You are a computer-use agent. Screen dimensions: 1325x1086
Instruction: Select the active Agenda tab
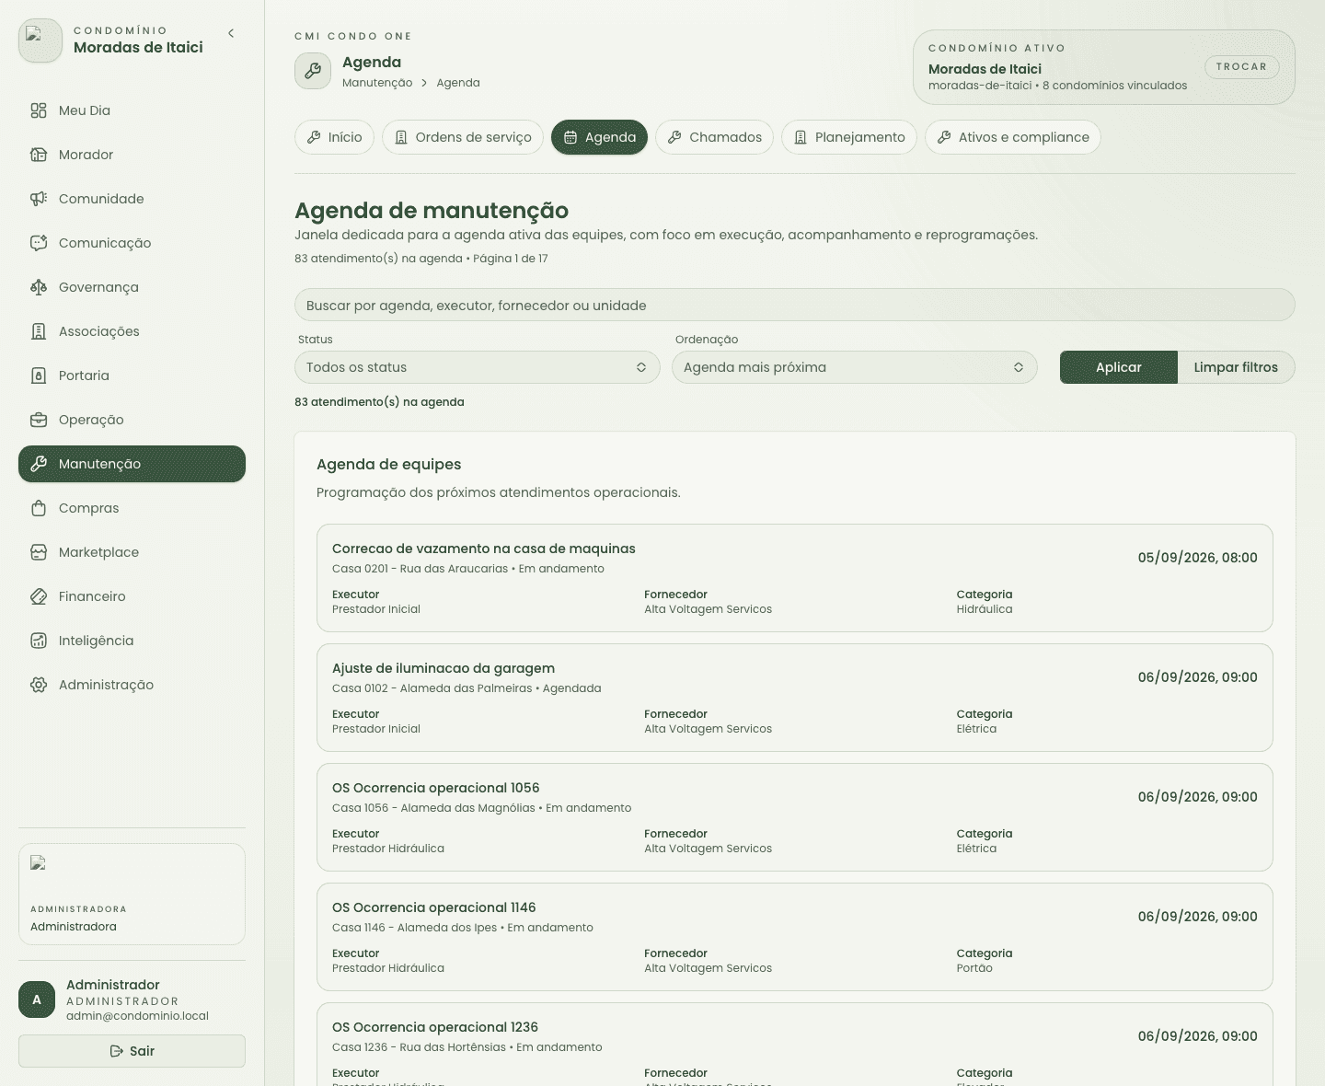(600, 137)
